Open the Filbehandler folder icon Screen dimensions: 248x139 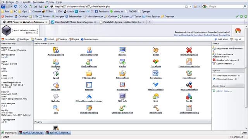[89, 73]
